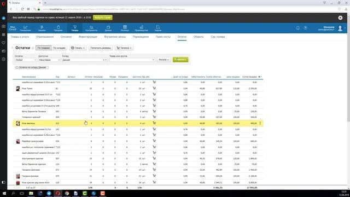
Task: Switch to the Внутренние заказы tab
Action: coord(115,37)
